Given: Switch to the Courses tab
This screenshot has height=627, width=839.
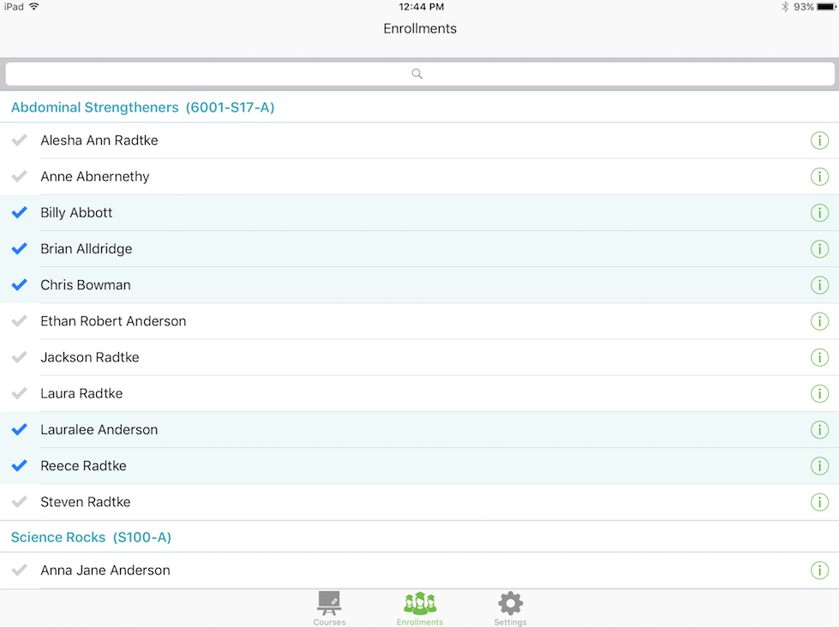Looking at the screenshot, I should (329, 608).
